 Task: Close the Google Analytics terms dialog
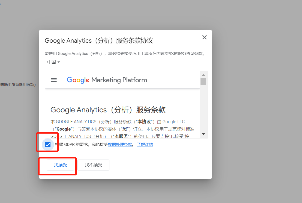[x=204, y=37]
